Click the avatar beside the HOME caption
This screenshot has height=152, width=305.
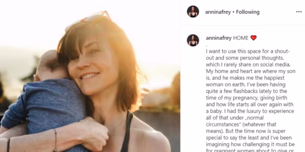coord(193,40)
